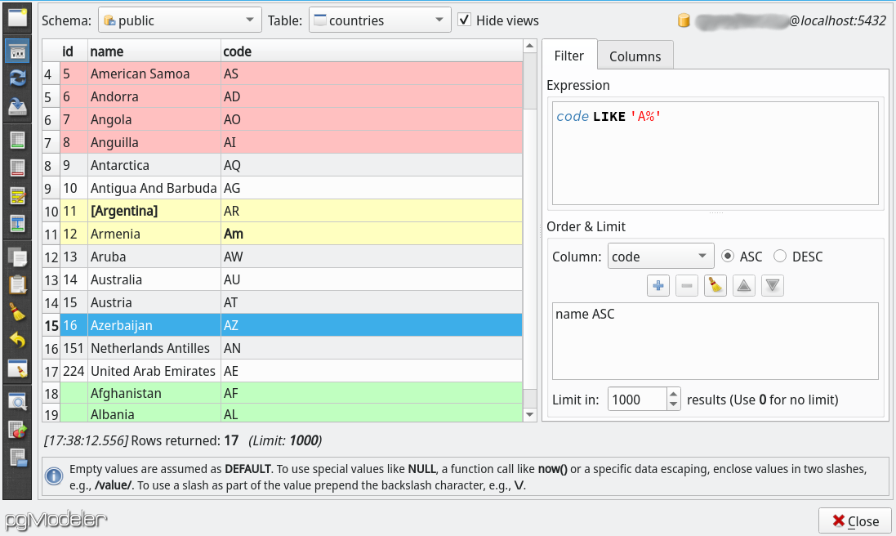Toggle the filter panel icon in sidebar
This screenshot has height=536, width=896.
[17, 51]
